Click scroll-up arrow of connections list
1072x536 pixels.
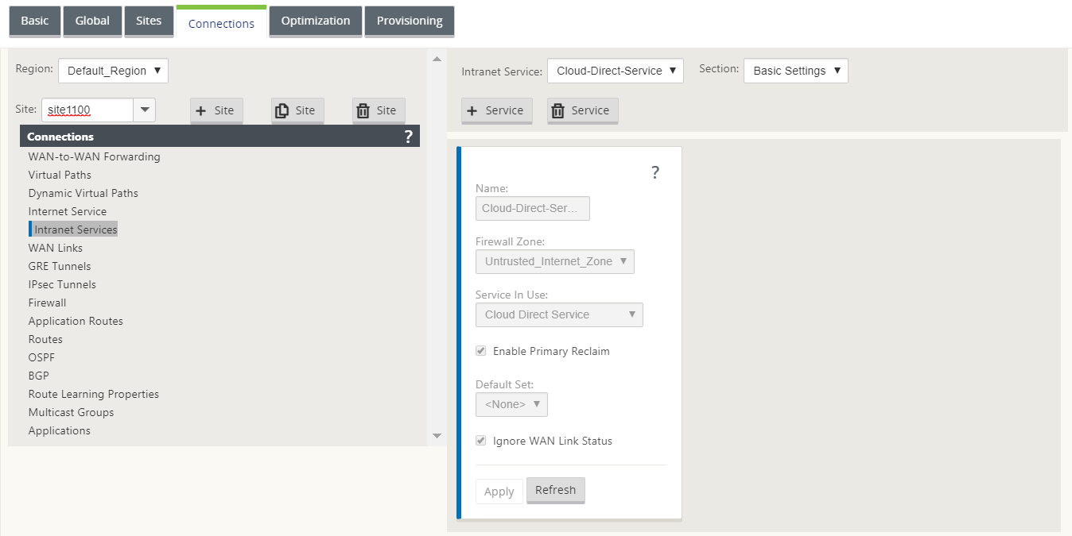coord(436,59)
